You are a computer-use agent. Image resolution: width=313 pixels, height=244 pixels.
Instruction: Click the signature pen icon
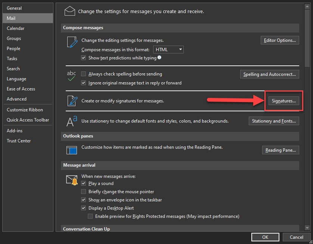pyautogui.click(x=71, y=101)
